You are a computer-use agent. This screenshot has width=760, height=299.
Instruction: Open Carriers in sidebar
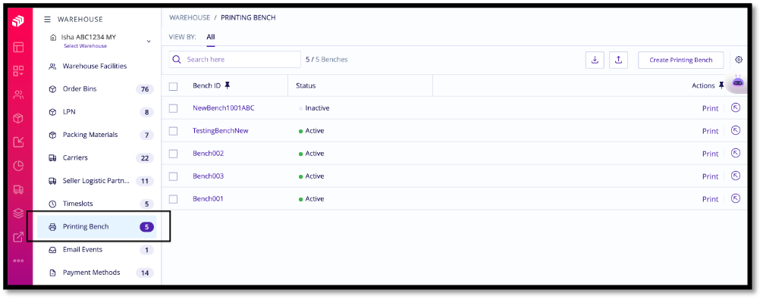coord(97,157)
